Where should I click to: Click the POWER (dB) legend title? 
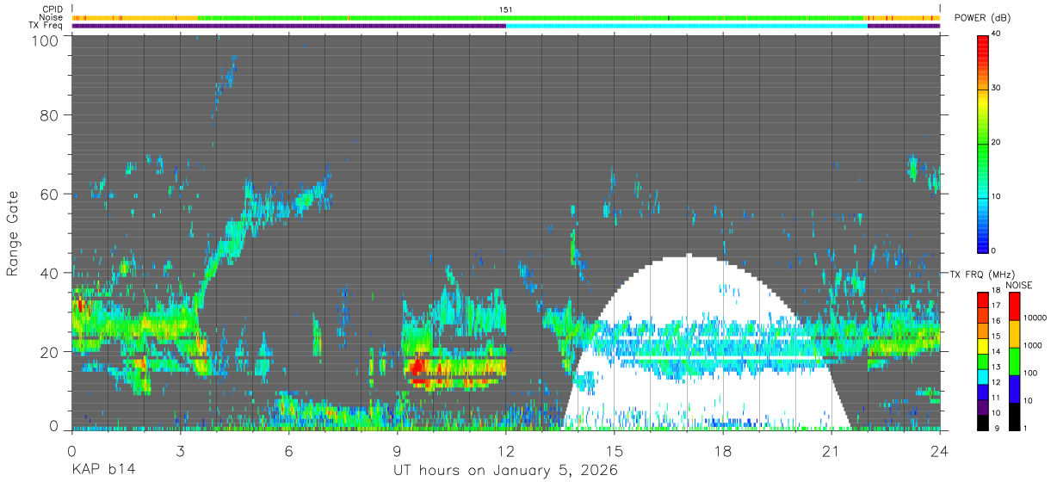(x=984, y=17)
